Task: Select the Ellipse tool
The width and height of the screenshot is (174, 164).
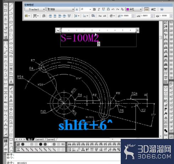Action: 11,43
